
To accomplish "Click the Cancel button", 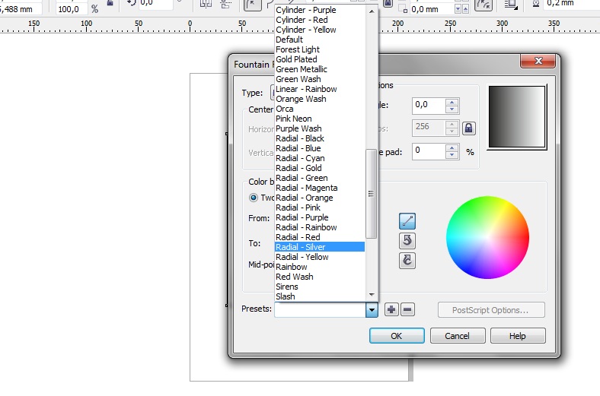I will click(457, 336).
